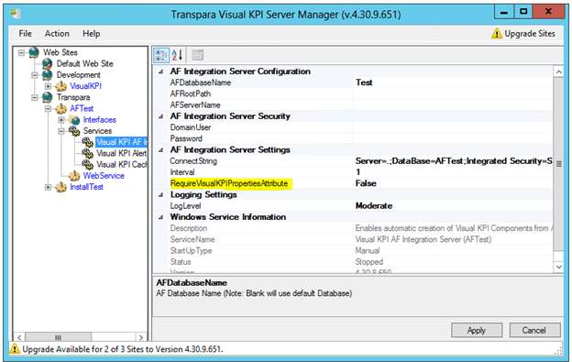
Task: Select the Visual KPI Cache service icon
Action: coord(88,164)
